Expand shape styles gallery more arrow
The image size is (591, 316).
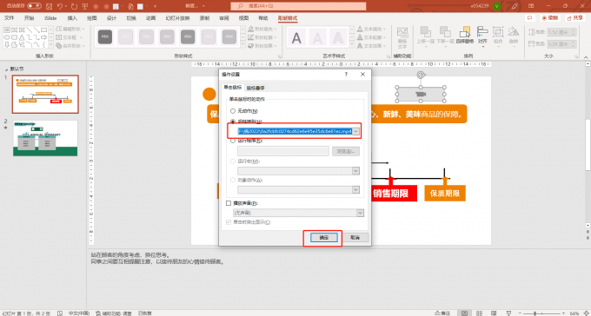(x=243, y=45)
